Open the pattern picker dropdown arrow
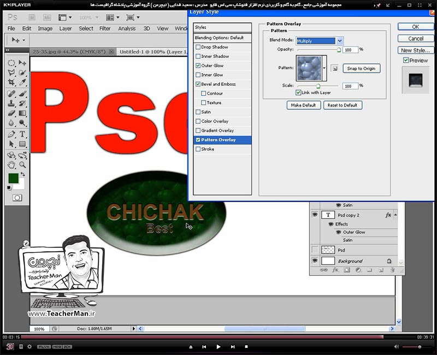Screen dimensions: 437x355 coord(324,68)
